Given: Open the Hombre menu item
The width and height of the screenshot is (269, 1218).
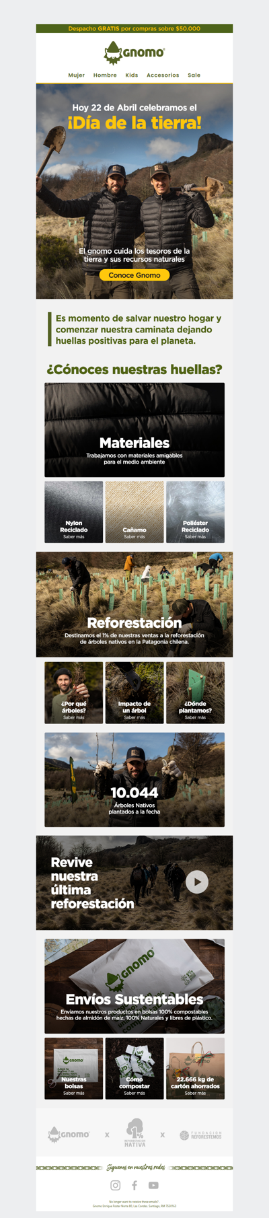Looking at the screenshot, I should tap(105, 75).
